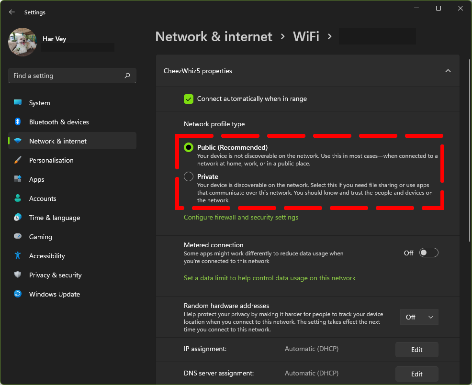The width and height of the screenshot is (472, 385).
Task: Open Accessibility settings page
Action: (x=72, y=256)
